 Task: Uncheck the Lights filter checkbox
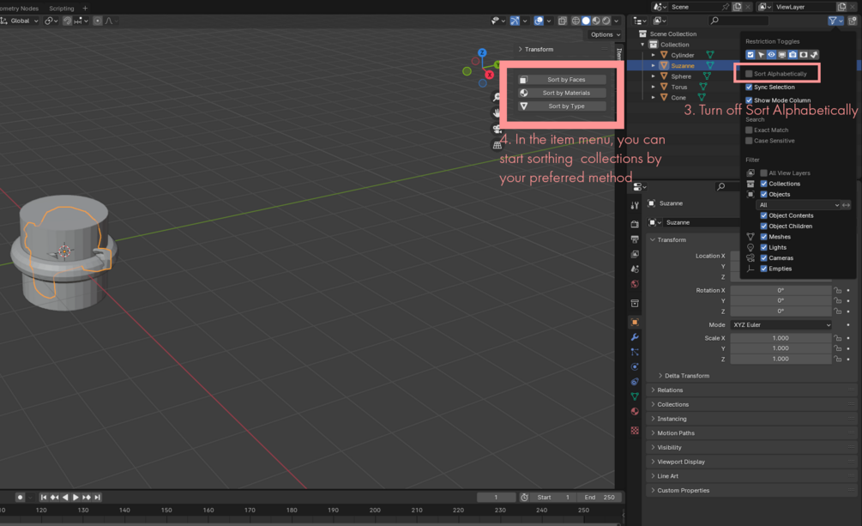pyautogui.click(x=763, y=248)
